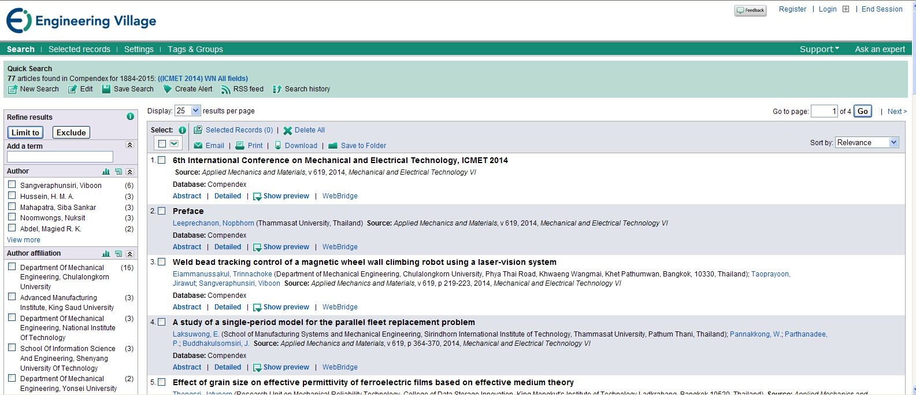Click the Create Alert icon
This screenshot has width=916, height=395.
tap(168, 89)
